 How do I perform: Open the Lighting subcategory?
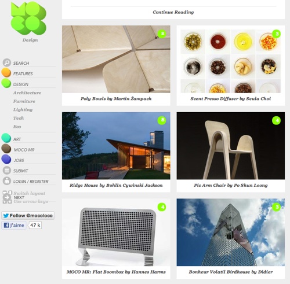click(23, 110)
